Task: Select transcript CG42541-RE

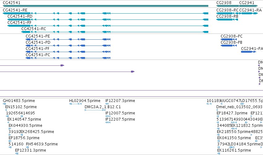Action: [15, 10]
